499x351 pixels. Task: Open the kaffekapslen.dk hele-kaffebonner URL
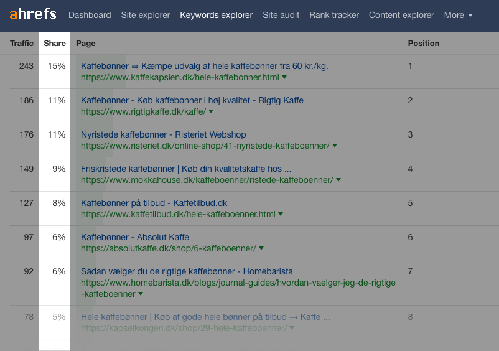pyautogui.click(x=180, y=77)
